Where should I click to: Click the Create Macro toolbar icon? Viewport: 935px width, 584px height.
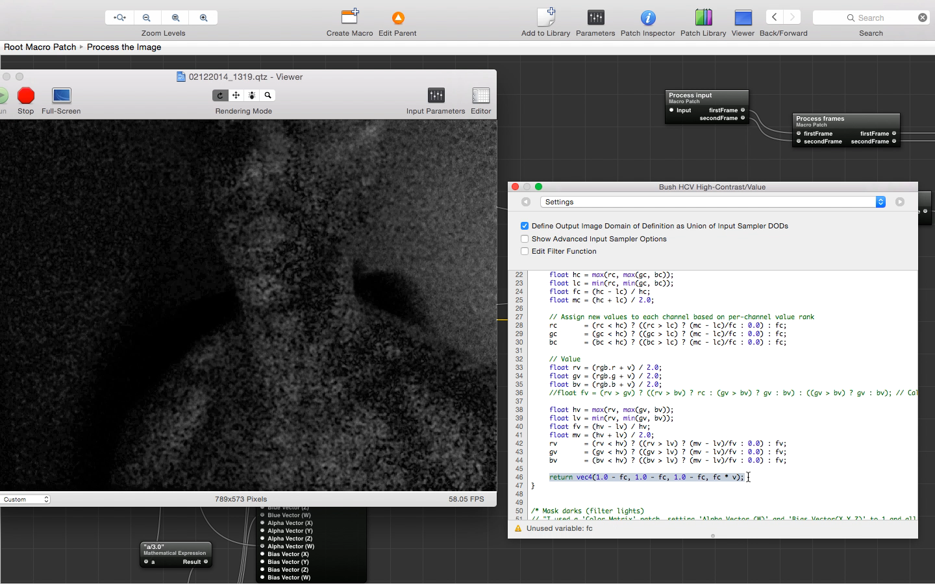coord(350,18)
